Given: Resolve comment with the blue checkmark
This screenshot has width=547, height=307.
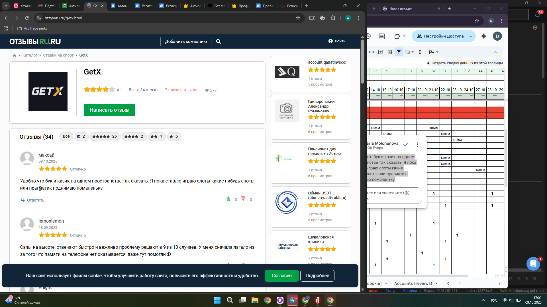Looking at the screenshot, I should [405, 145].
